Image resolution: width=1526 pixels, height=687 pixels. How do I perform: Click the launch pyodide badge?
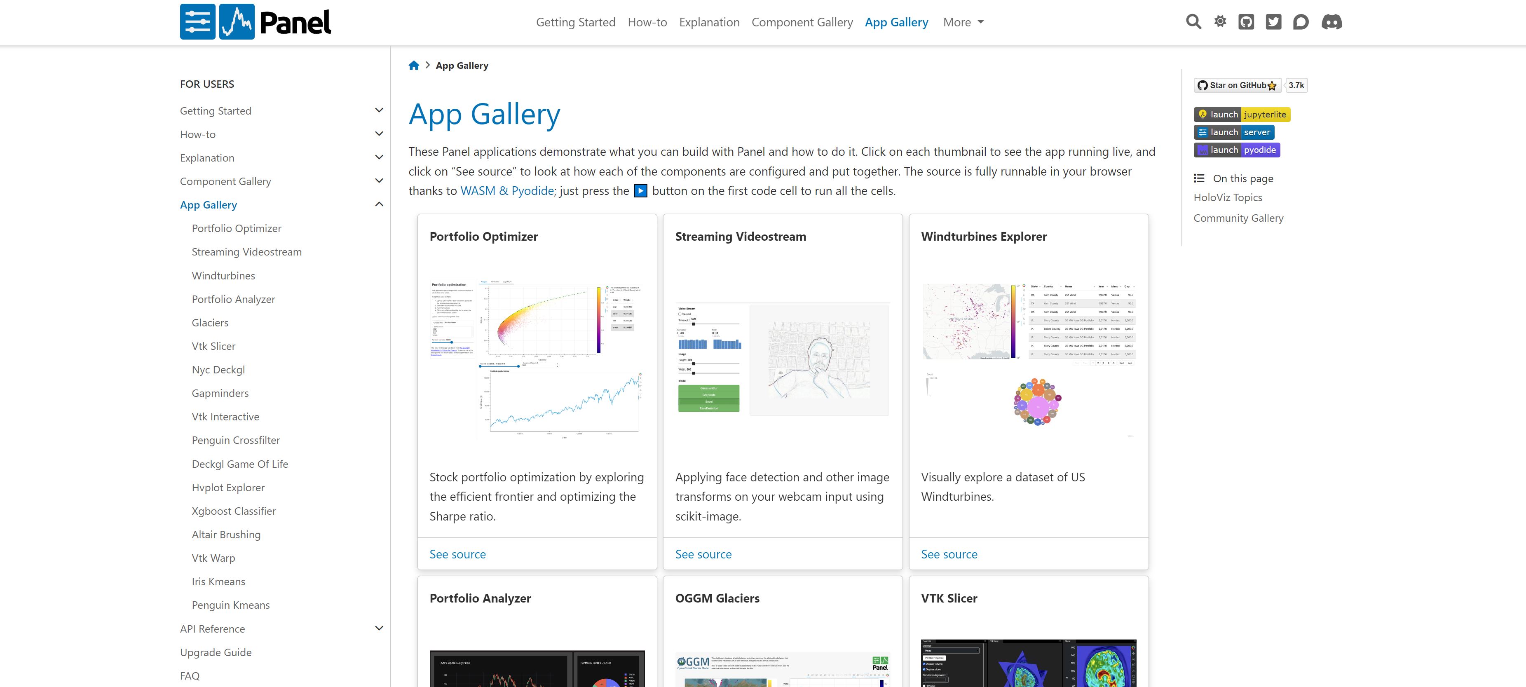click(x=1237, y=150)
